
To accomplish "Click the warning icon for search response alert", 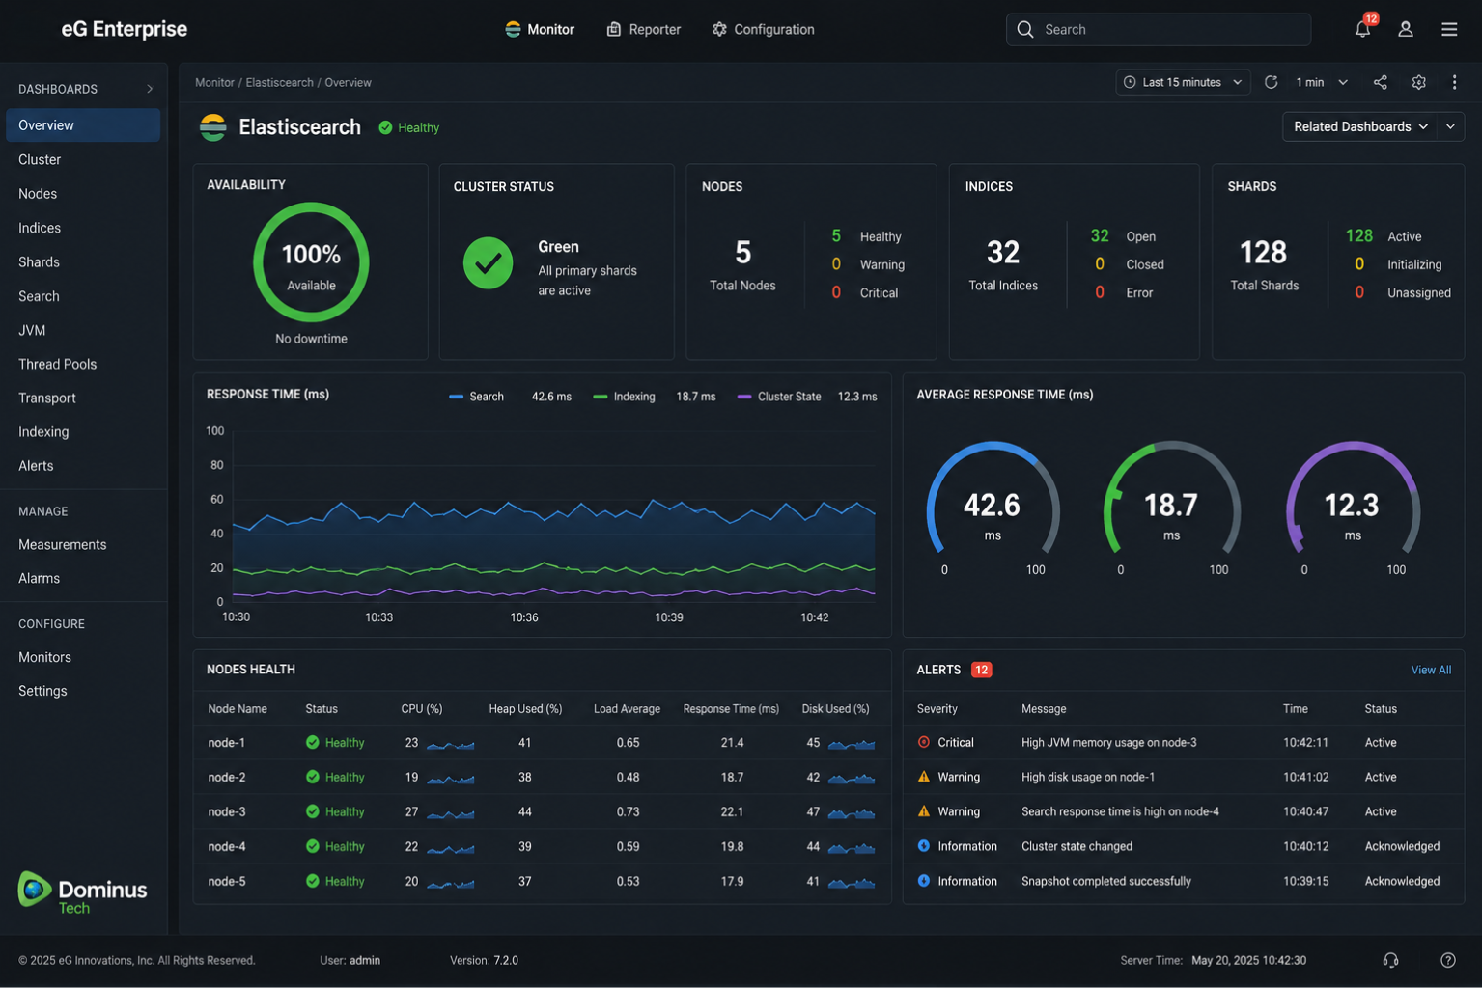I will (924, 811).
